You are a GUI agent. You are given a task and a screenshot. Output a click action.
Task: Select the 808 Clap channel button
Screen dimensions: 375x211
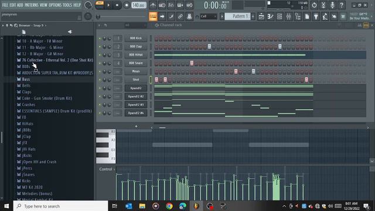pyautogui.click(x=136, y=47)
